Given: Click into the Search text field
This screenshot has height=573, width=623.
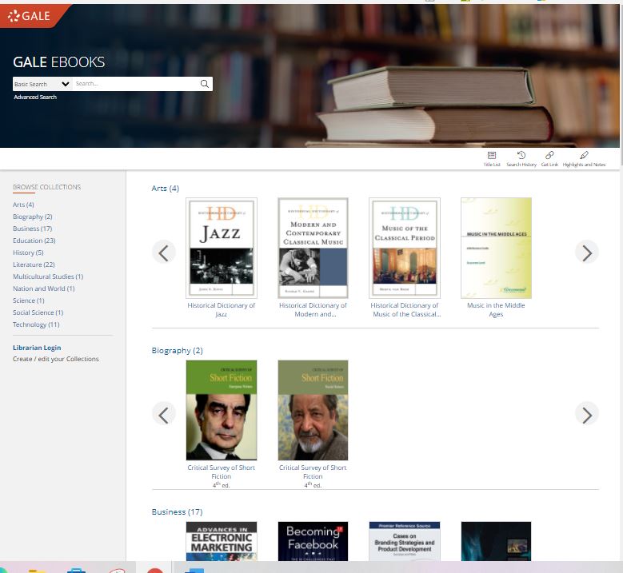Looking at the screenshot, I should [136, 84].
